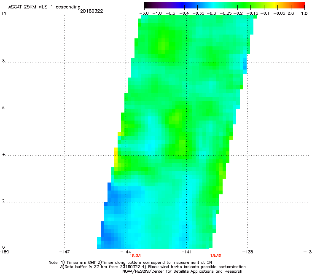Click the -0.35 colorbar label
The image size is (312, 274).
click(x=199, y=13)
